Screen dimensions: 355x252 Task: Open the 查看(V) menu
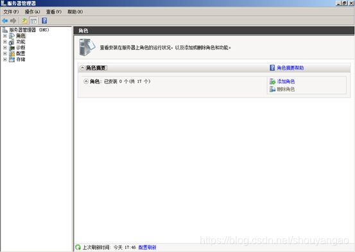coord(54,12)
